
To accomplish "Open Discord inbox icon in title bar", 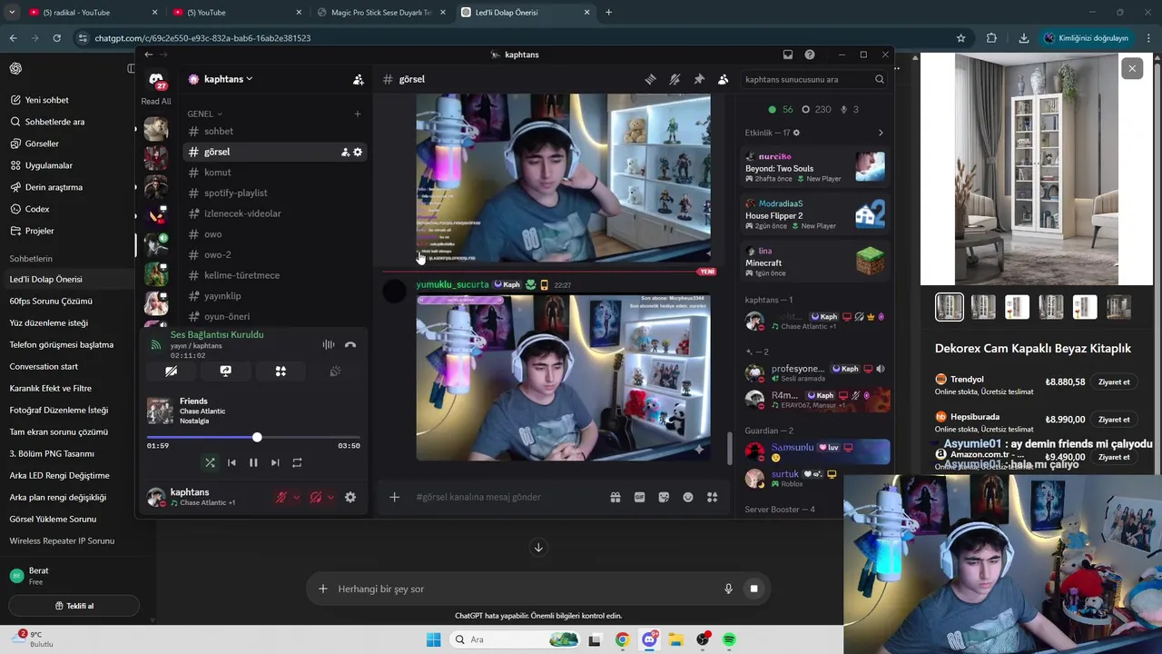I will 788,54.
